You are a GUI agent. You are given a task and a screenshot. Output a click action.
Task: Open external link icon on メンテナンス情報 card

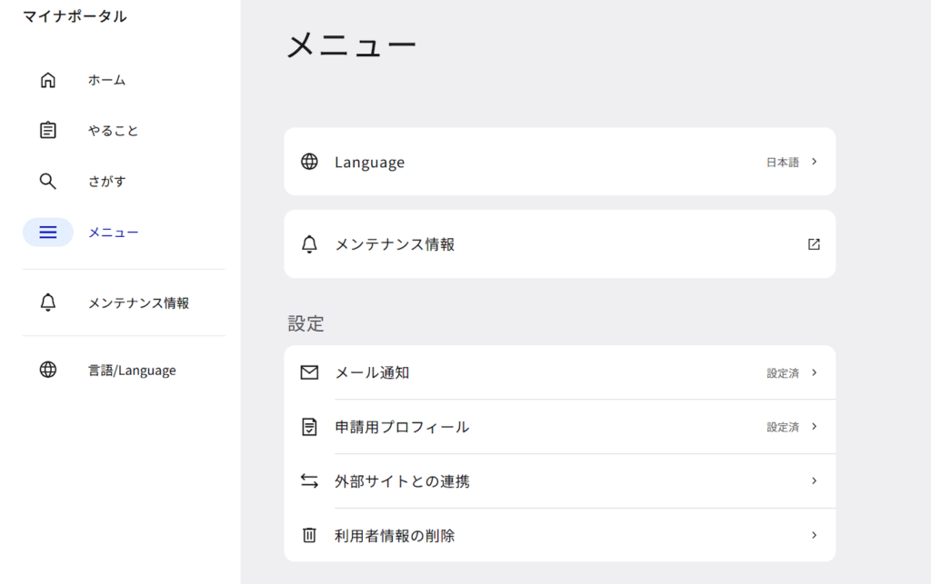(x=814, y=244)
